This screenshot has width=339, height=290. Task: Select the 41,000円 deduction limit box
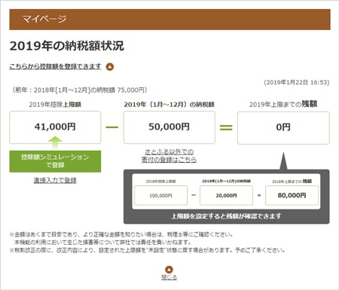(x=55, y=127)
